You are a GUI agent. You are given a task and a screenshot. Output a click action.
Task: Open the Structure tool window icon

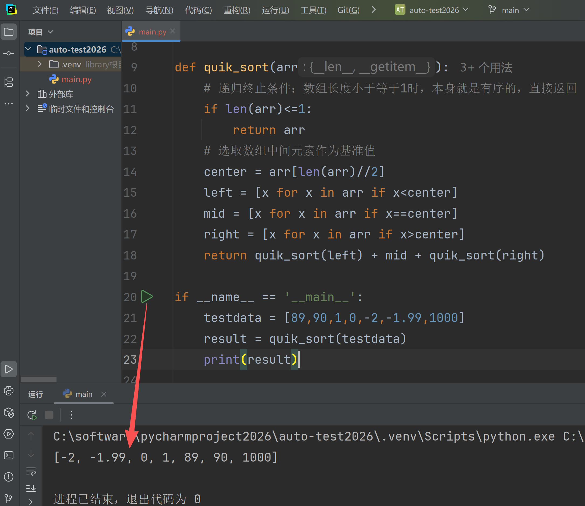tap(8, 82)
